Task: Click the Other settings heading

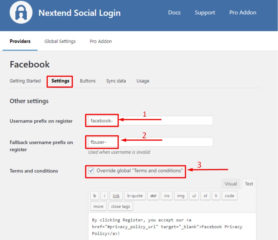Action: 29,101
